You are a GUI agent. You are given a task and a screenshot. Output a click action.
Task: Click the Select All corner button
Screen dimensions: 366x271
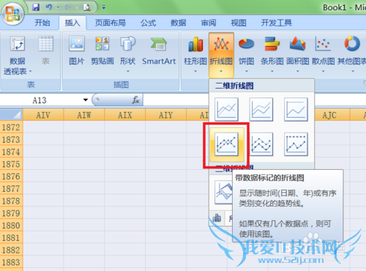click(x=12, y=114)
